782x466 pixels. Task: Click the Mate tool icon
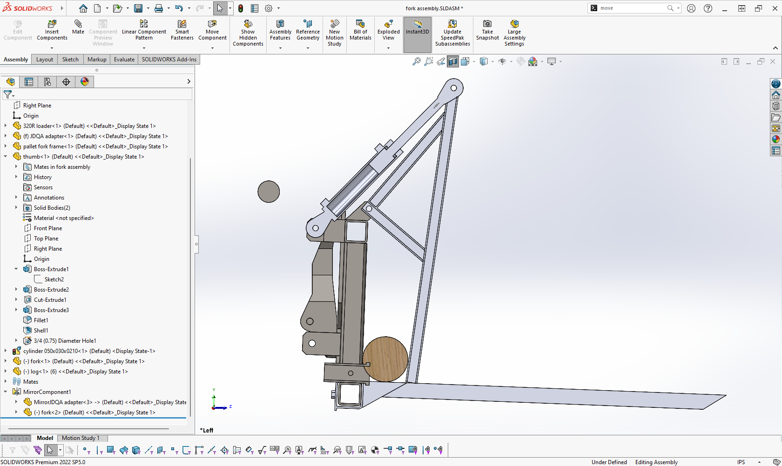(78, 24)
